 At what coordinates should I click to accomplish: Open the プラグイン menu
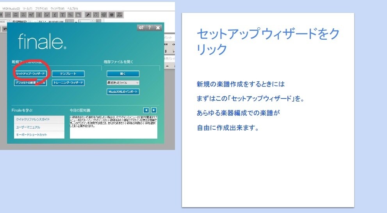click(41, 9)
